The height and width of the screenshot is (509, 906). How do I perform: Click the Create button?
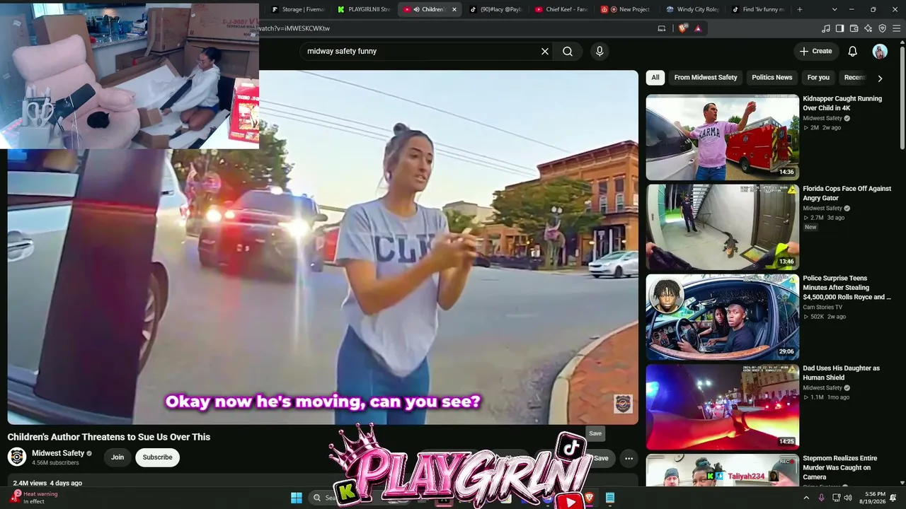[x=815, y=52]
